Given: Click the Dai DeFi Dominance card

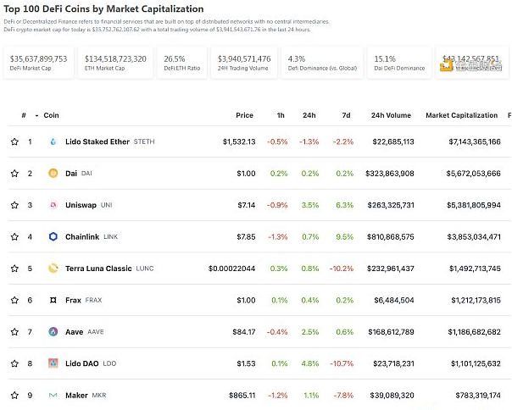Looking at the screenshot, I should pyautogui.click(x=399, y=63).
